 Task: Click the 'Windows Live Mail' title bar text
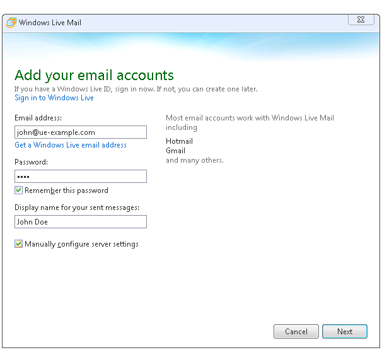point(50,23)
